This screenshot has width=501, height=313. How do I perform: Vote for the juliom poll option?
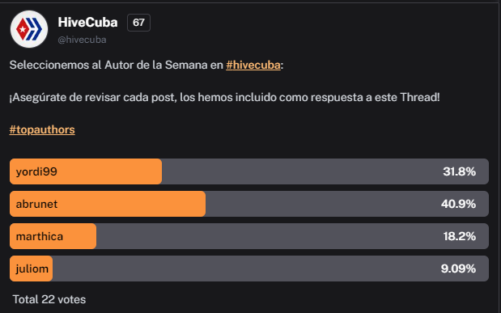[x=249, y=269]
